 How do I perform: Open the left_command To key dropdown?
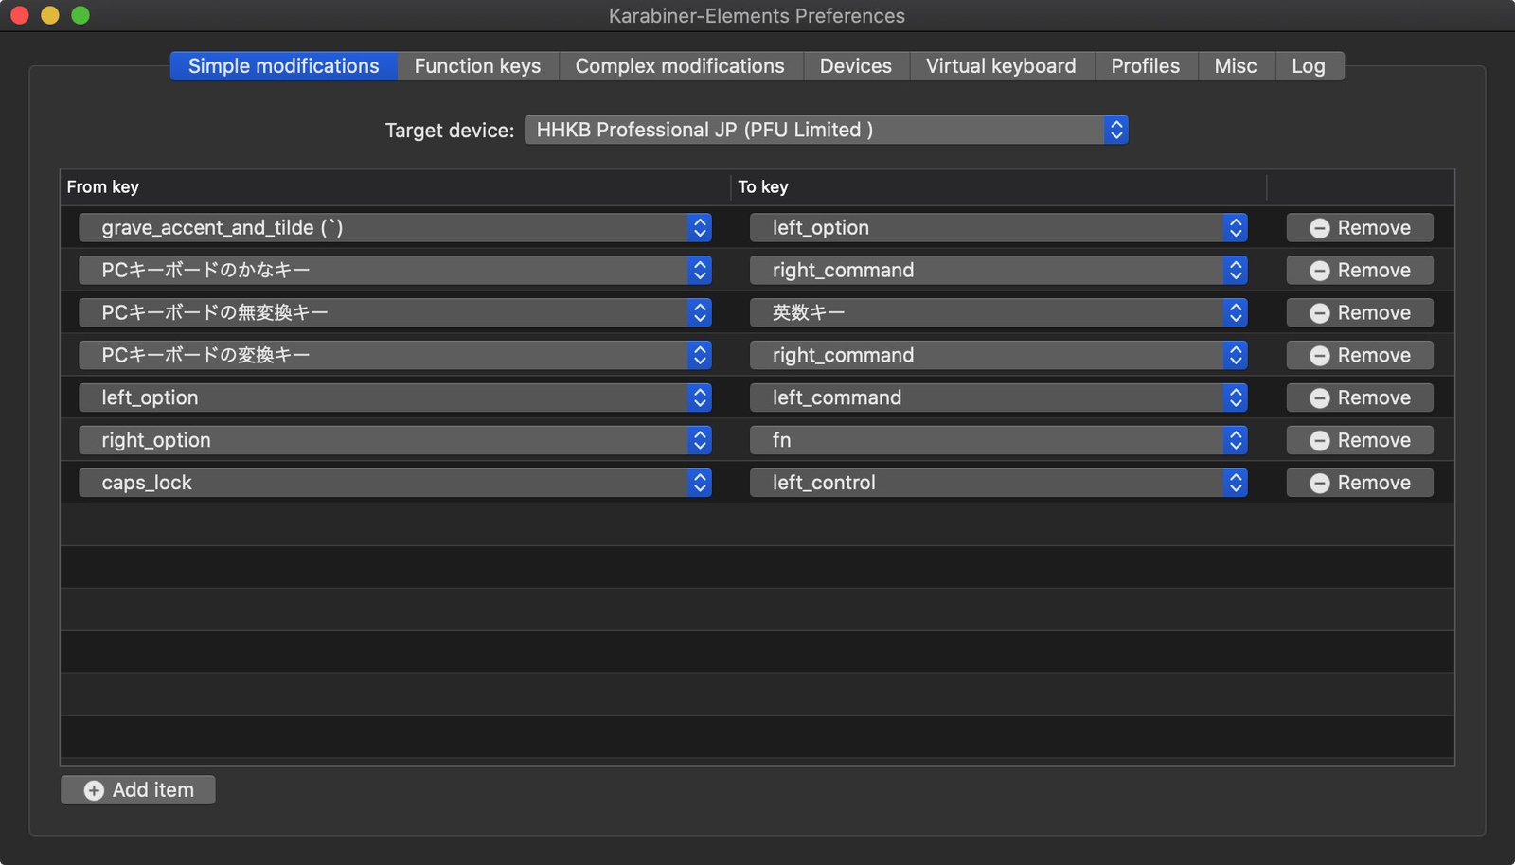click(x=998, y=397)
